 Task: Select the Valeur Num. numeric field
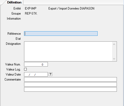[x=36, y=64]
